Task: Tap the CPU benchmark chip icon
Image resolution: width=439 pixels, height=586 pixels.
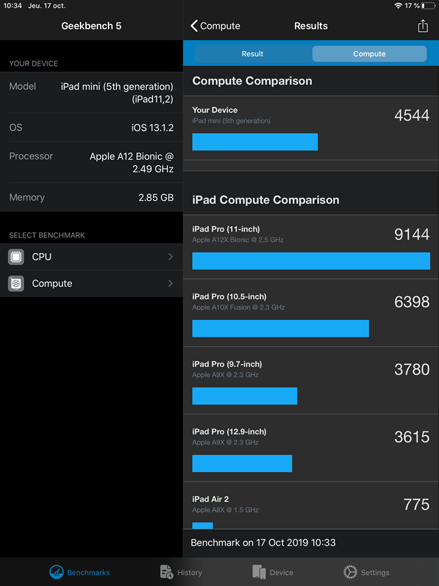Action: click(16, 257)
